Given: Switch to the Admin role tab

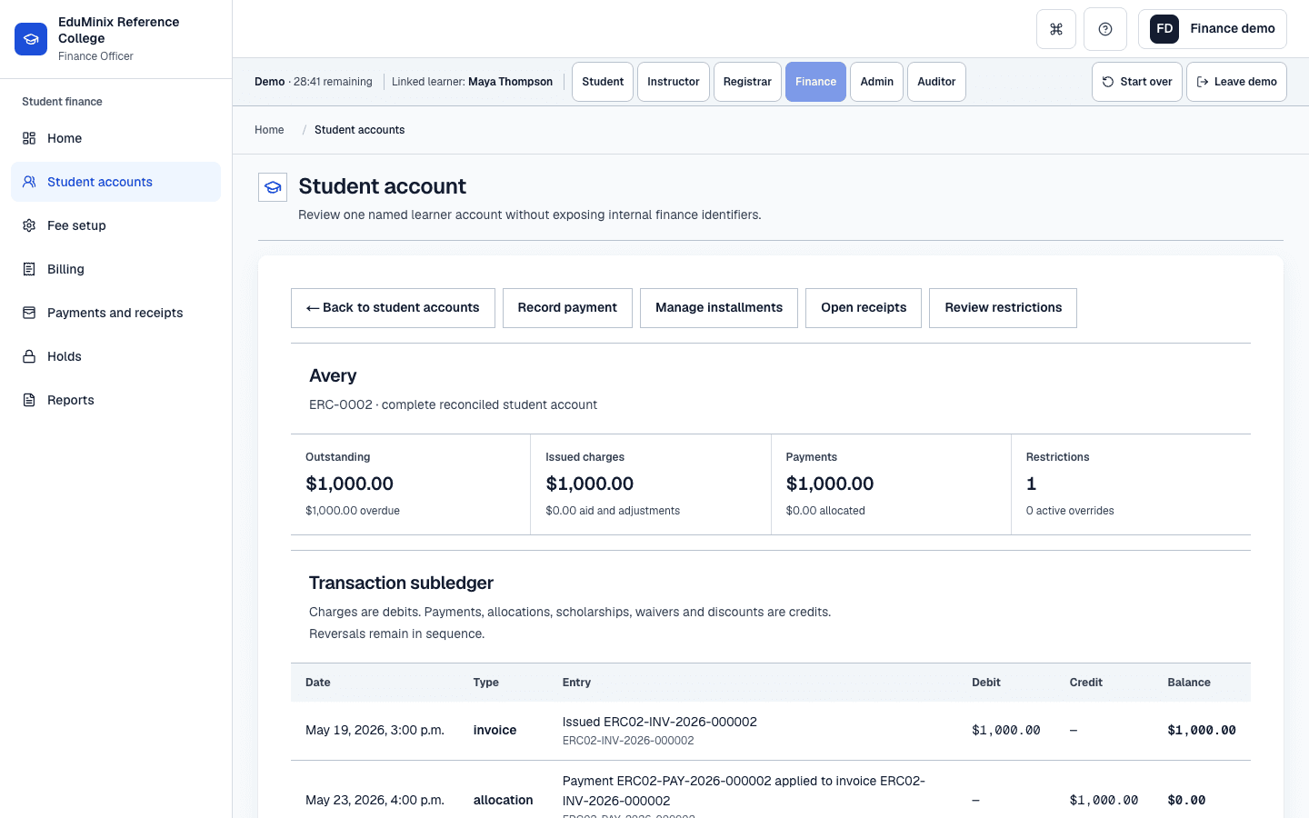Looking at the screenshot, I should tap(877, 82).
